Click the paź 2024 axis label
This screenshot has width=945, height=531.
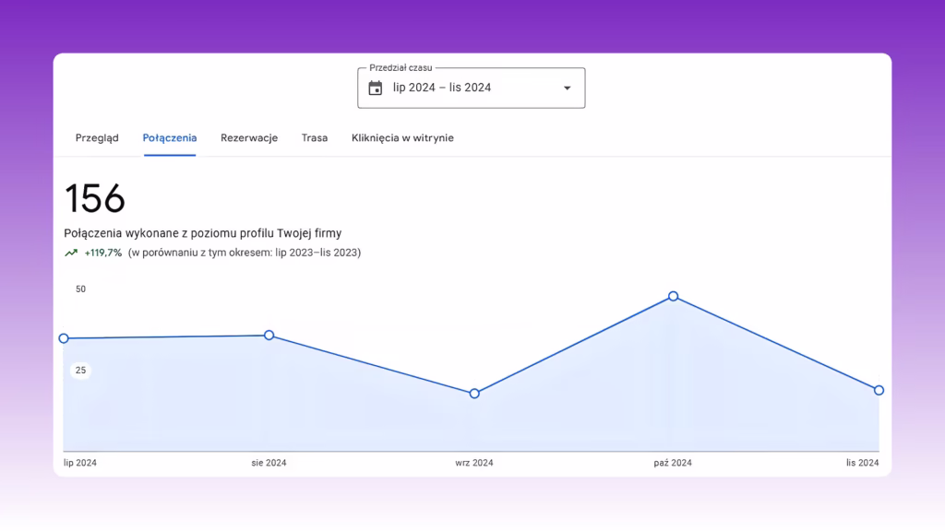(x=673, y=463)
